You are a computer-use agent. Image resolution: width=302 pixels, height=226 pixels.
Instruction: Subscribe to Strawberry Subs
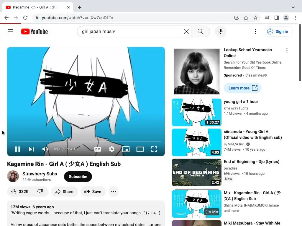[x=78, y=177]
